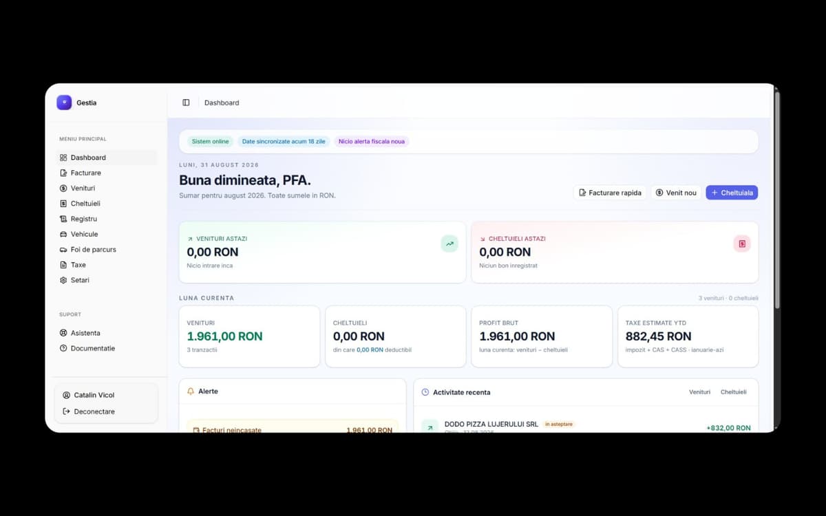The image size is (826, 516).
Task: Open Documentatie page
Action: 107,348
